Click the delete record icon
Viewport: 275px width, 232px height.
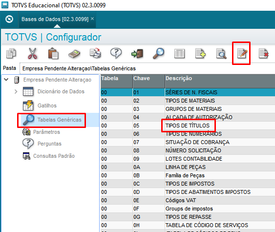tap(263, 54)
